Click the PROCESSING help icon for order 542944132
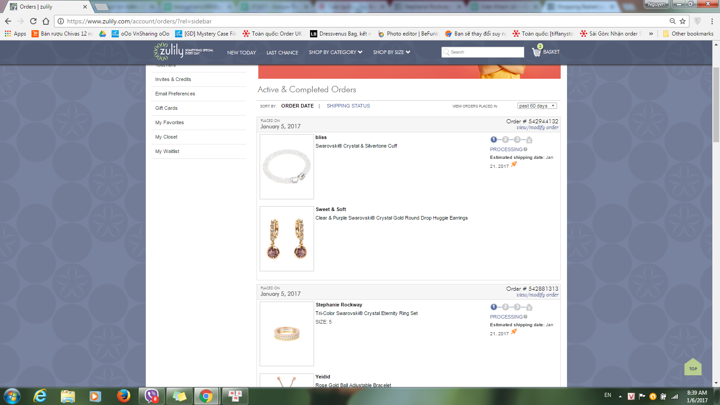 click(x=526, y=149)
